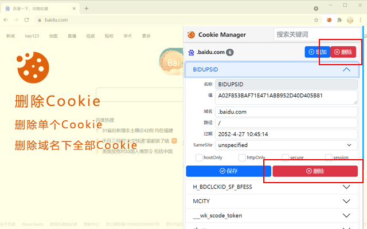Click the hot search item about 33国入境禁令
367x229 pixels.
click(137, 151)
